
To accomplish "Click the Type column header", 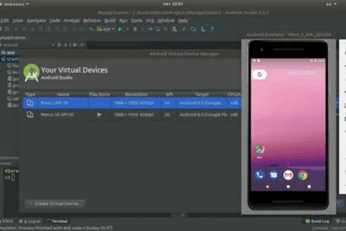I will pos(30,94).
